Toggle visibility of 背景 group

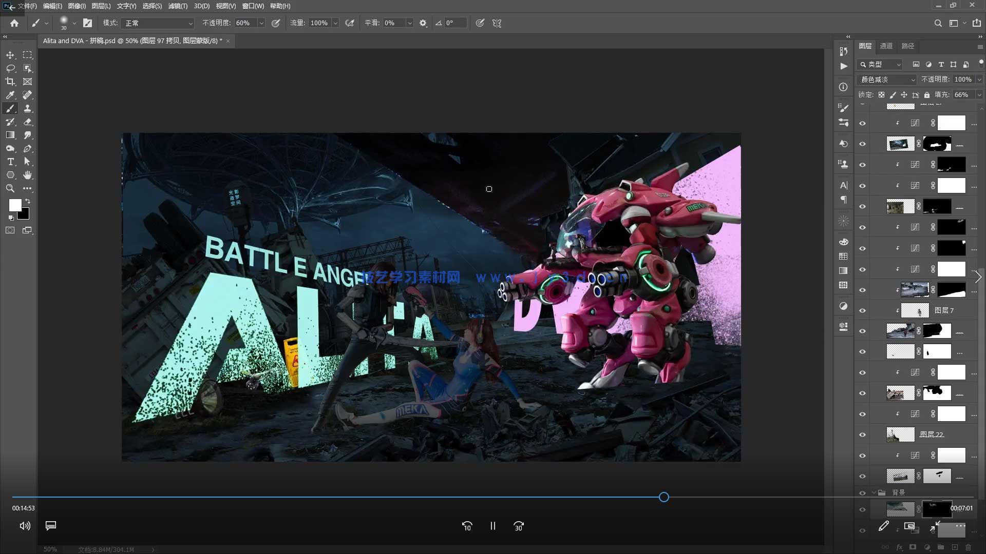862,492
